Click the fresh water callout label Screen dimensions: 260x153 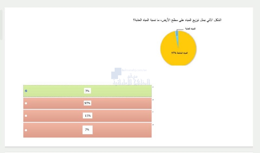click(190, 29)
